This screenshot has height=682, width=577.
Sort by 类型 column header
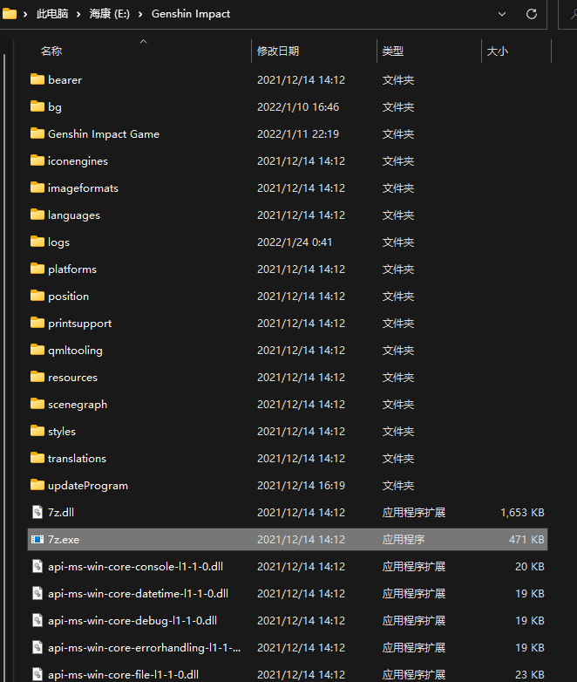tap(392, 51)
